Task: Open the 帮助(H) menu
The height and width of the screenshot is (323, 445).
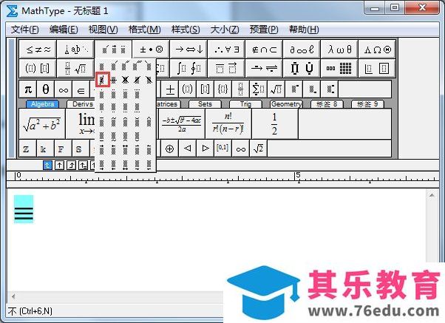Action: click(304, 30)
